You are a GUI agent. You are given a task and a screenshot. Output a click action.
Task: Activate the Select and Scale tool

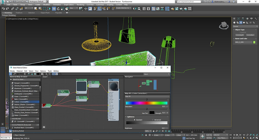tap(62, 9)
